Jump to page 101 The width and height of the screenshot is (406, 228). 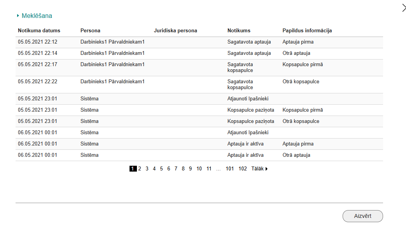click(229, 169)
